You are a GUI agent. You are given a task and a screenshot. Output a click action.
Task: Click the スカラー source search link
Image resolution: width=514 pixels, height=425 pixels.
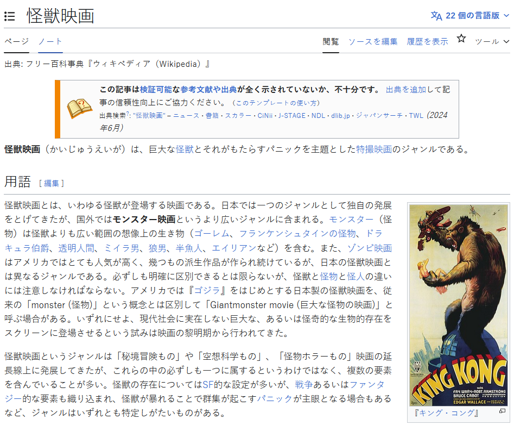coord(238,116)
